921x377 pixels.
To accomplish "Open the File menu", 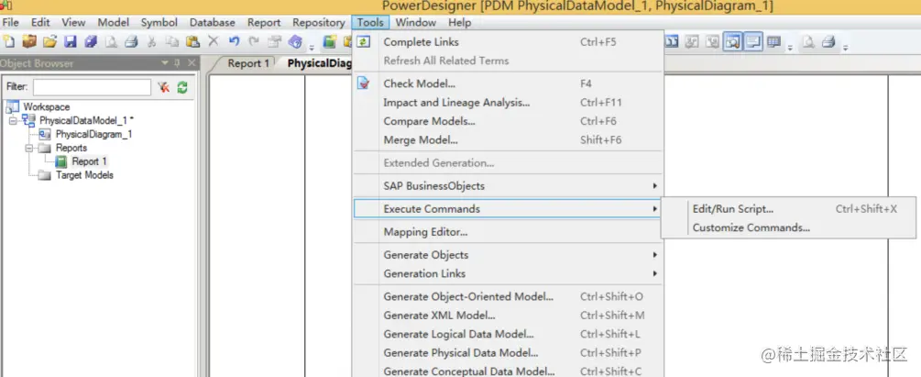I will [11, 22].
